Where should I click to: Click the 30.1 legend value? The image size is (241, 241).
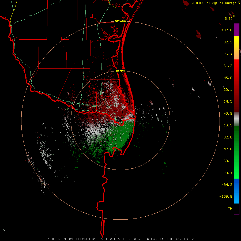228,90
